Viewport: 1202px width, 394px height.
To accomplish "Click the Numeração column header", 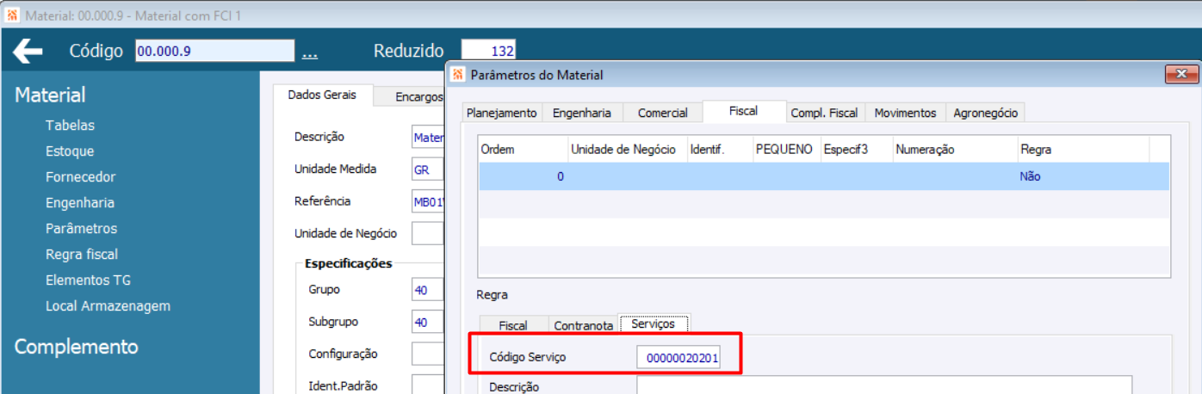I will click(x=954, y=150).
